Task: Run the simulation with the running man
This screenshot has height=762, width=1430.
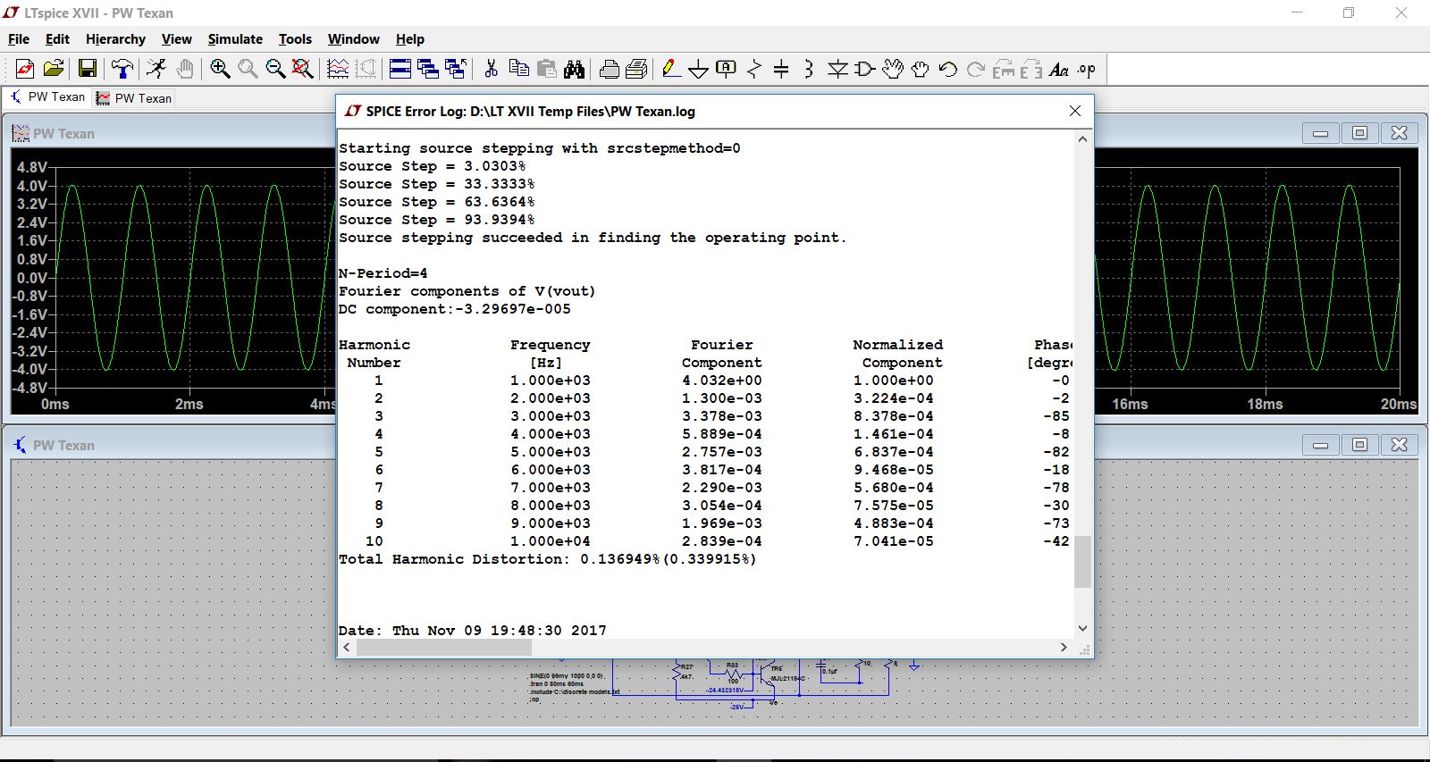Action: pos(156,69)
